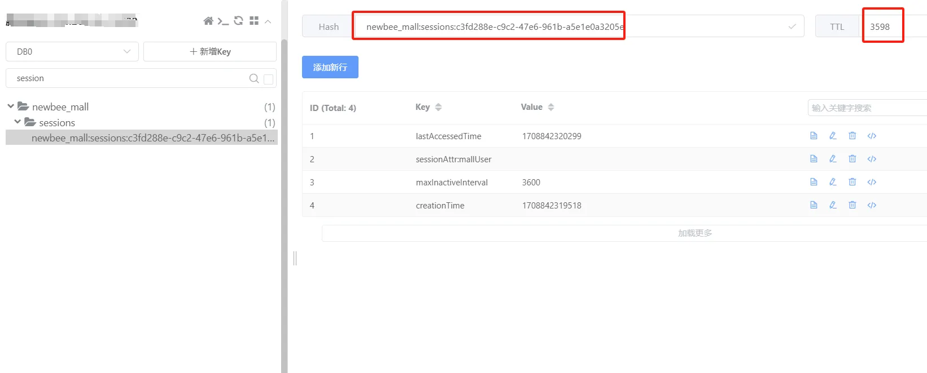Collapse the sessions subfolder

18,122
